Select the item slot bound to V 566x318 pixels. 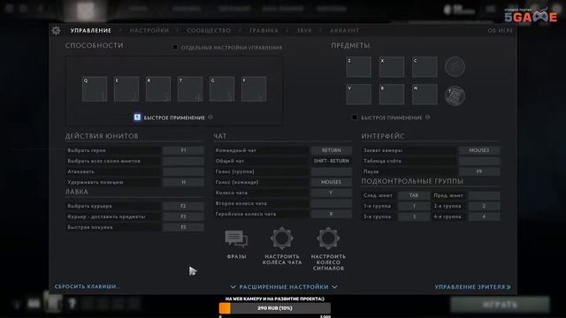(358, 95)
